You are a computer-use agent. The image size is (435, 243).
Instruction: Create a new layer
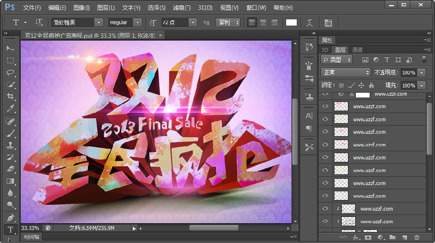point(405,237)
